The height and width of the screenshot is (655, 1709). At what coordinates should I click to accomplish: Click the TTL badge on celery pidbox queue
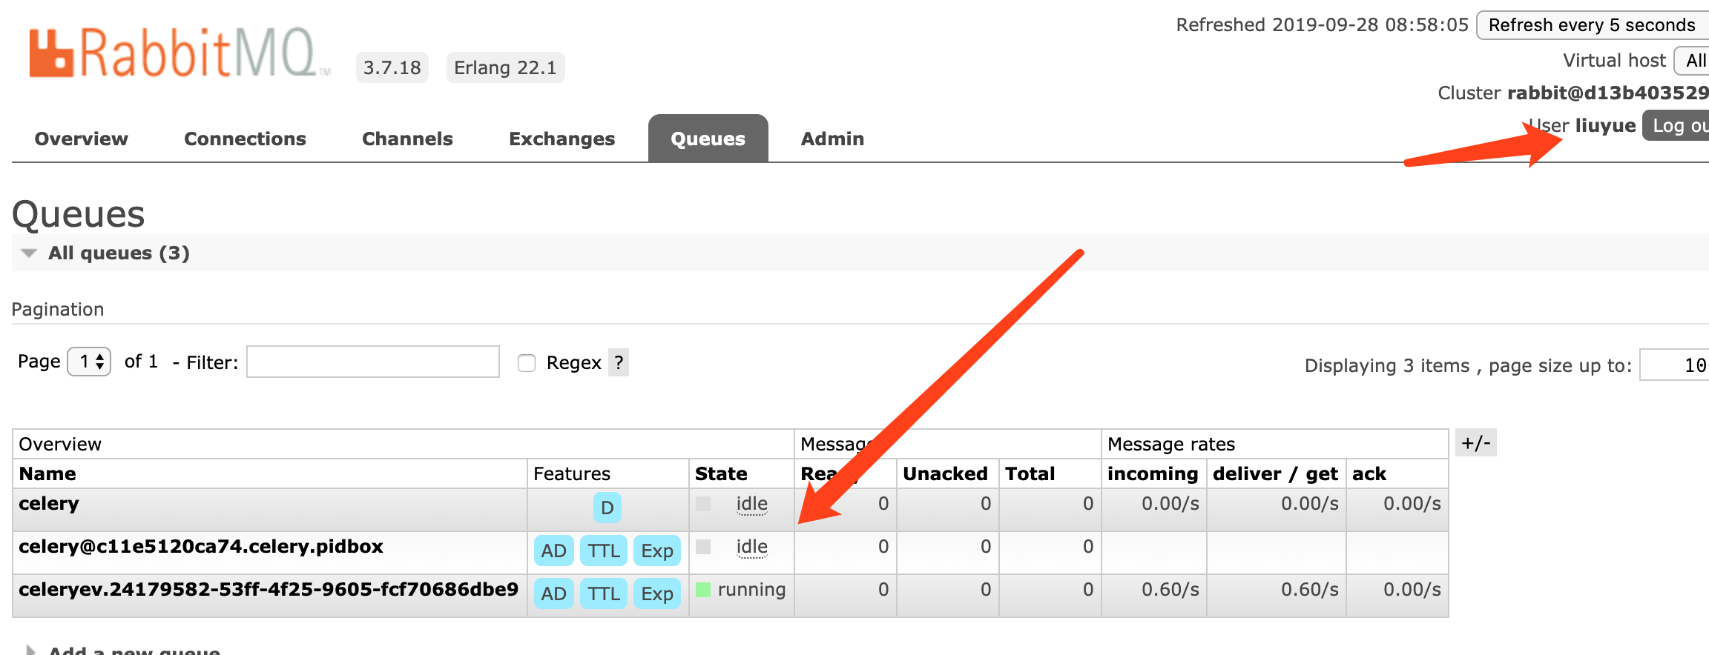(604, 551)
